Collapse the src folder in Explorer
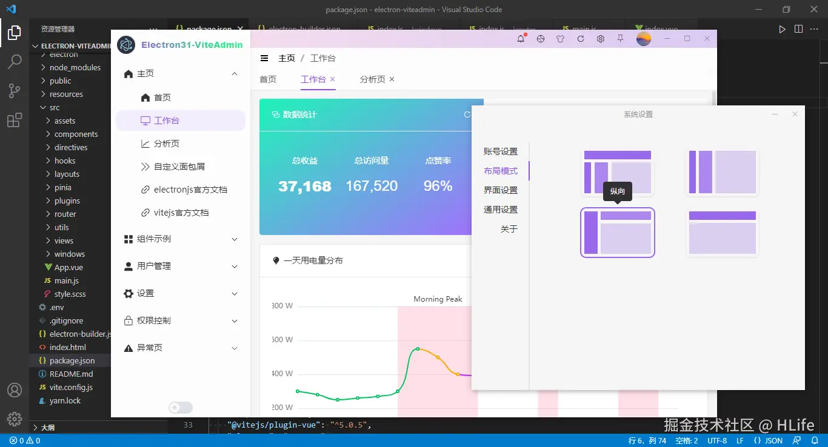Viewport: 828px width, 447px height. (70, 107)
